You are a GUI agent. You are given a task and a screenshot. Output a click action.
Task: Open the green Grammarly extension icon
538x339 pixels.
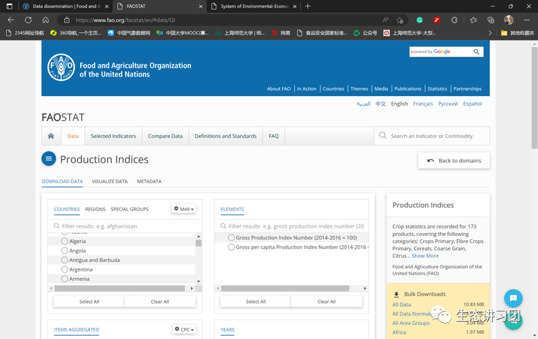pyautogui.click(x=419, y=20)
